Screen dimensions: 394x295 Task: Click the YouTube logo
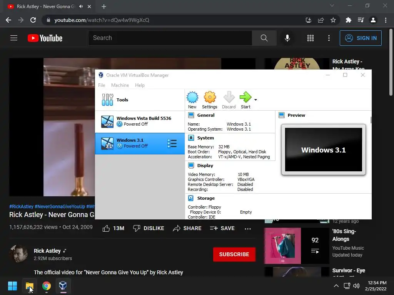[45, 38]
